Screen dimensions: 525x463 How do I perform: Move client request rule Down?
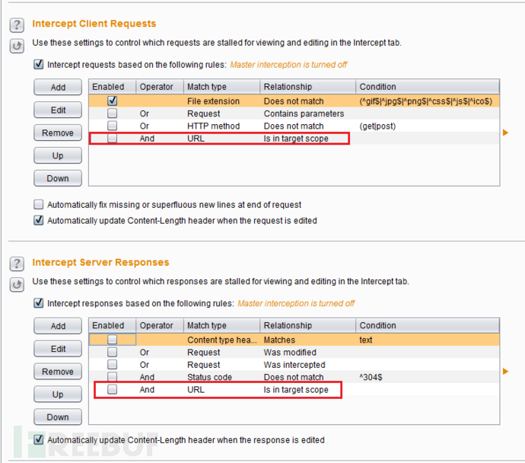tap(58, 178)
